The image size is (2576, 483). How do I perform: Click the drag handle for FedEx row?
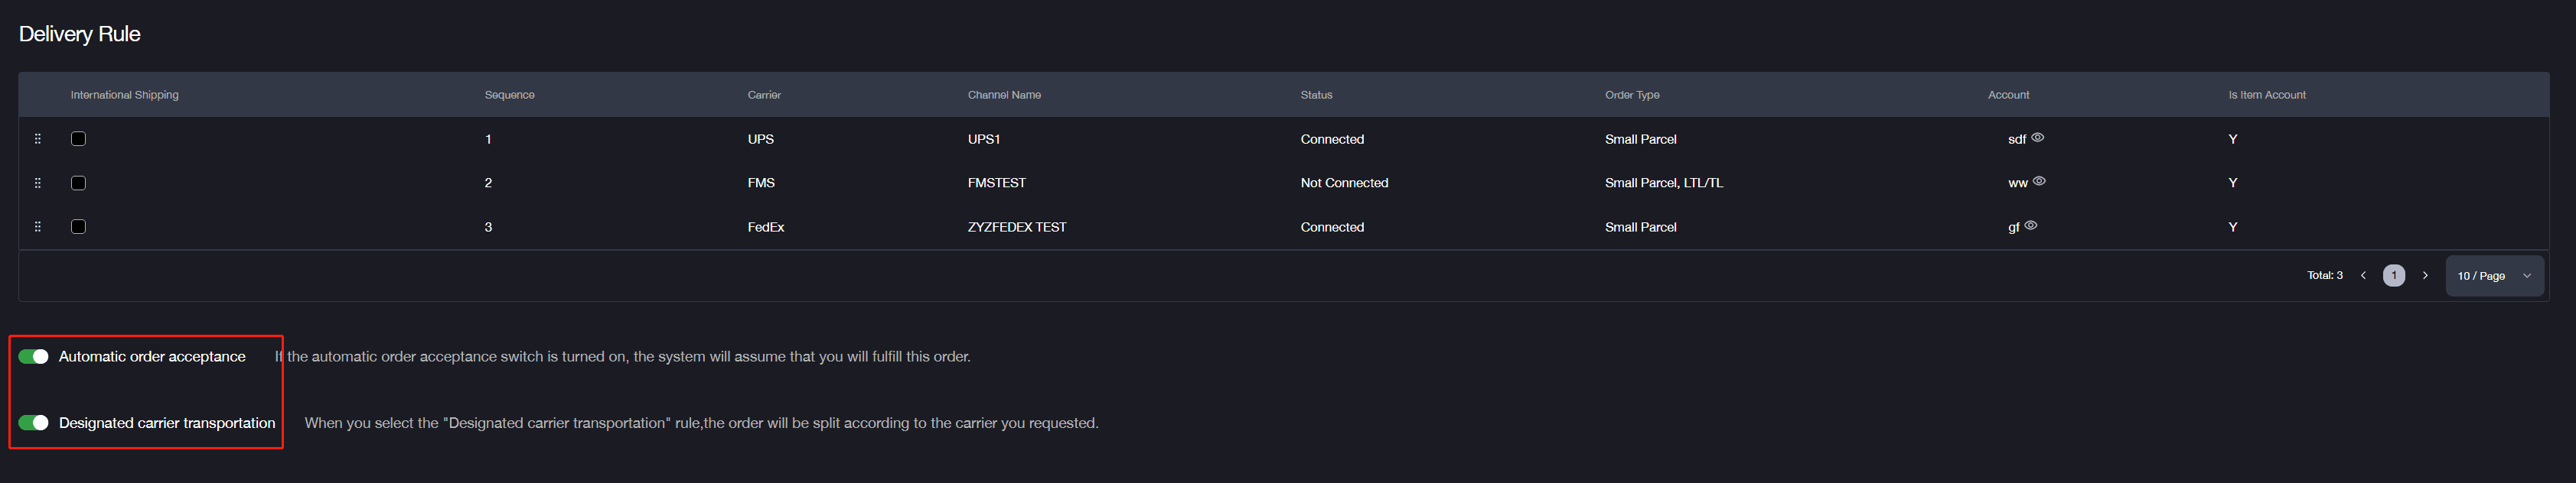38,226
